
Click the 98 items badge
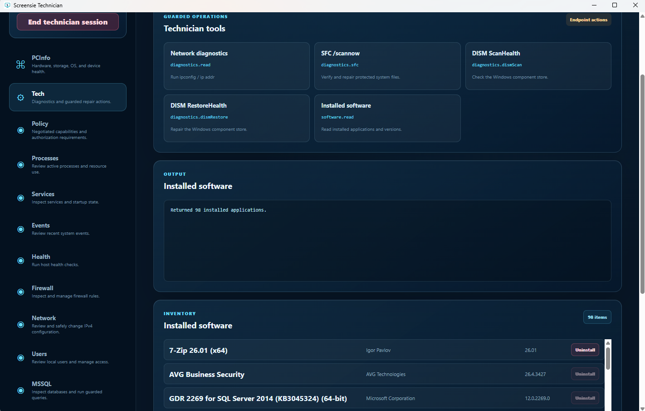pos(597,317)
